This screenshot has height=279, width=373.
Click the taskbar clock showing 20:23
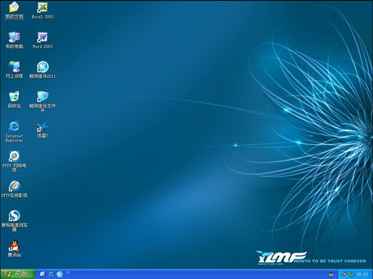(362, 274)
